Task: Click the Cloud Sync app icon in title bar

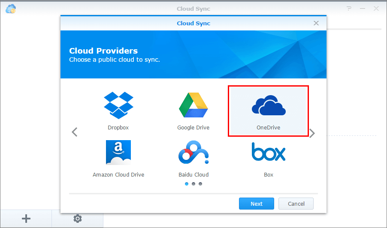Action: 11,9
